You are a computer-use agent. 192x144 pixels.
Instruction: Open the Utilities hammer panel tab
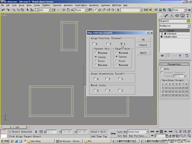pos(188,15)
